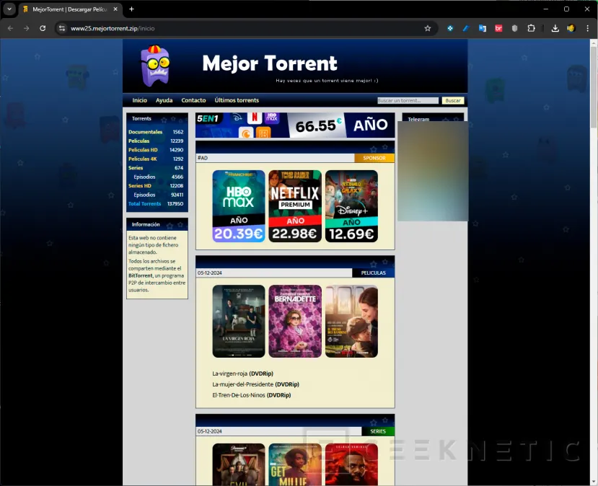Image resolution: width=598 pixels, height=486 pixels.
Task: Reload the current page
Action: pos(43,28)
